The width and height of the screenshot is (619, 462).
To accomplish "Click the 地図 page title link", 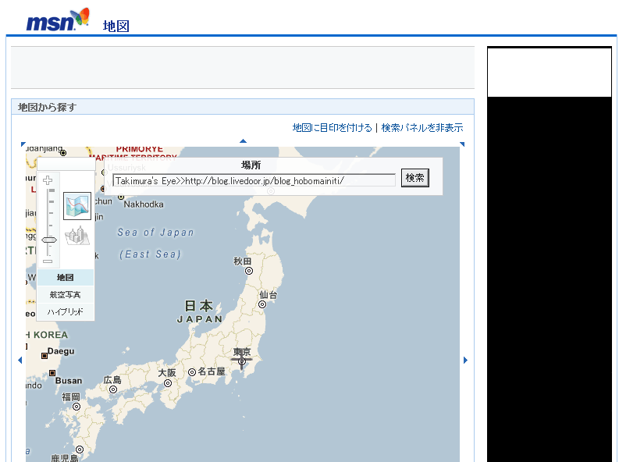I will pos(116,26).
